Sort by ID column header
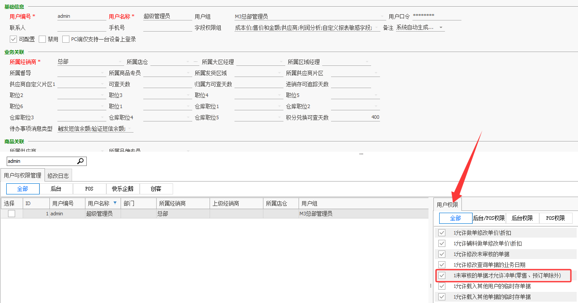The width and height of the screenshot is (578, 303). click(x=36, y=203)
